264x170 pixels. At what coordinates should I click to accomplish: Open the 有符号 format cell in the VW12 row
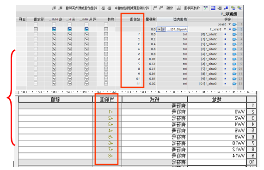click(x=154, y=150)
